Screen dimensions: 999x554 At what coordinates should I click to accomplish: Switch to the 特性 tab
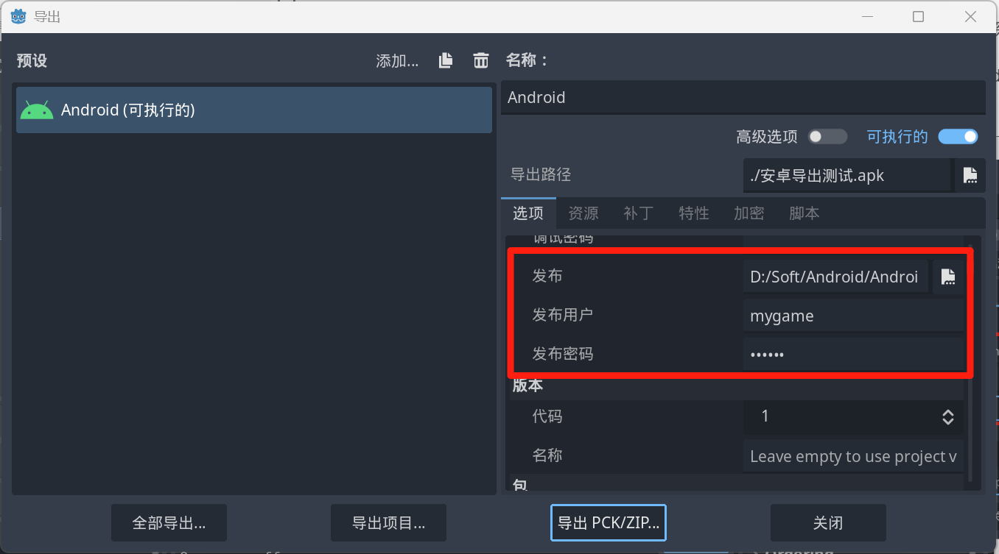pos(694,213)
